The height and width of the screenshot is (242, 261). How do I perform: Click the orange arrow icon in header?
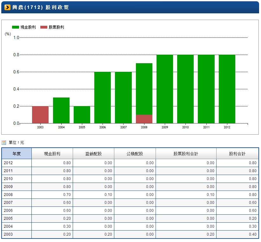tap(7, 7)
